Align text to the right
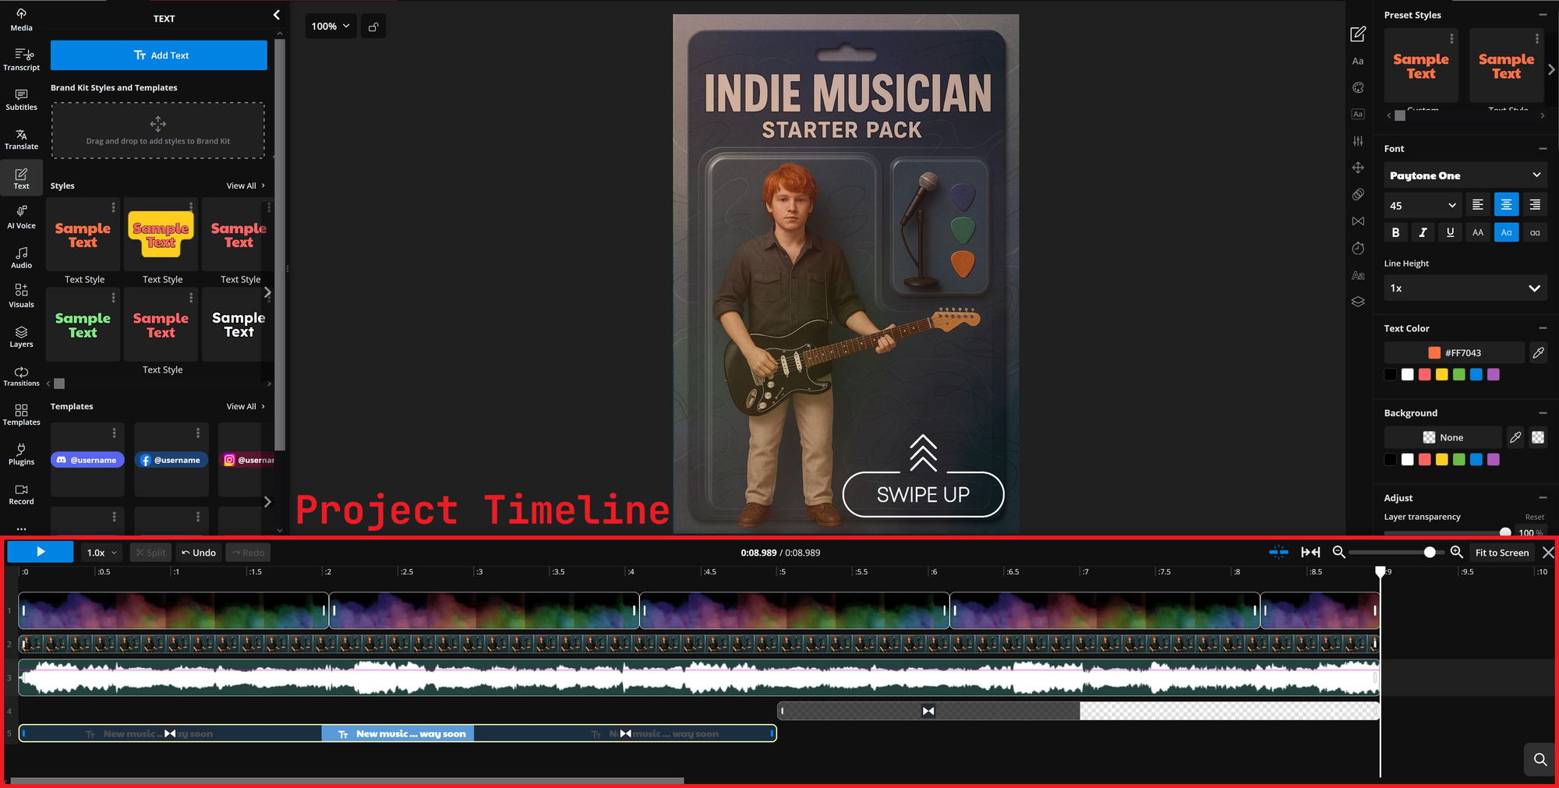 click(1535, 205)
